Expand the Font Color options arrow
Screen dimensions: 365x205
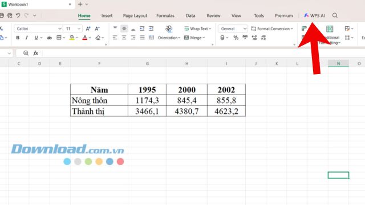(x=90, y=38)
